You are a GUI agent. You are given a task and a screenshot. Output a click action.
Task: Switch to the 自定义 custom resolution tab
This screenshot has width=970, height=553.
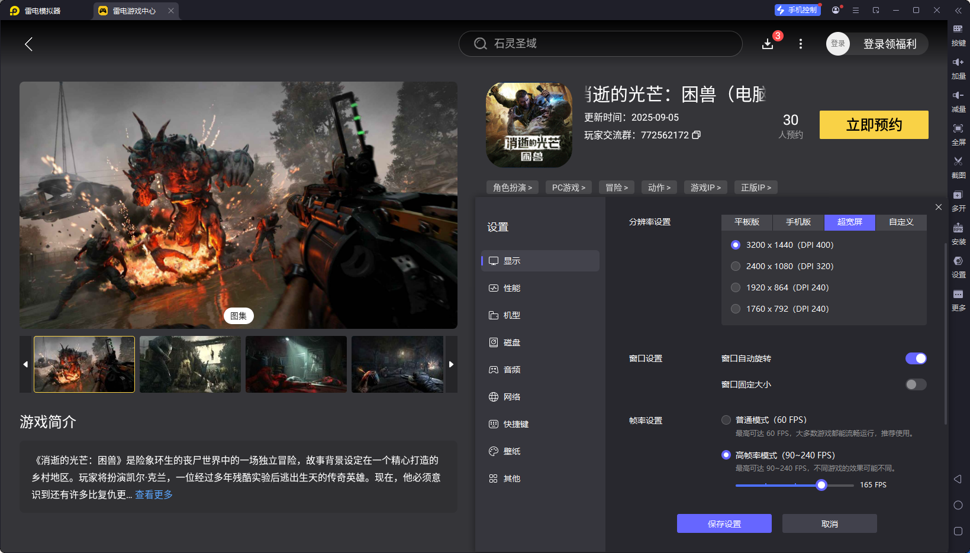(x=900, y=222)
